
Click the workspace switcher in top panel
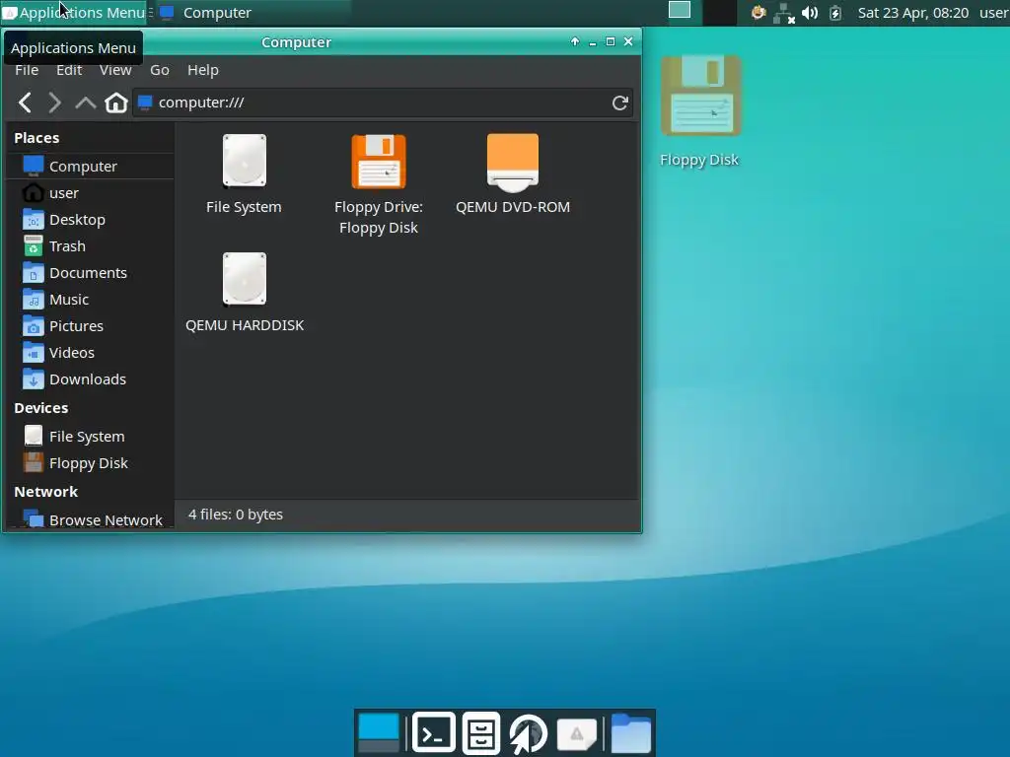[x=702, y=12]
